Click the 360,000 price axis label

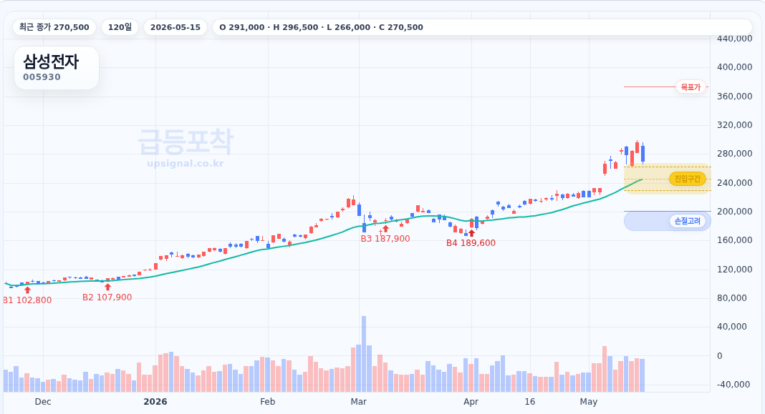[x=734, y=97]
